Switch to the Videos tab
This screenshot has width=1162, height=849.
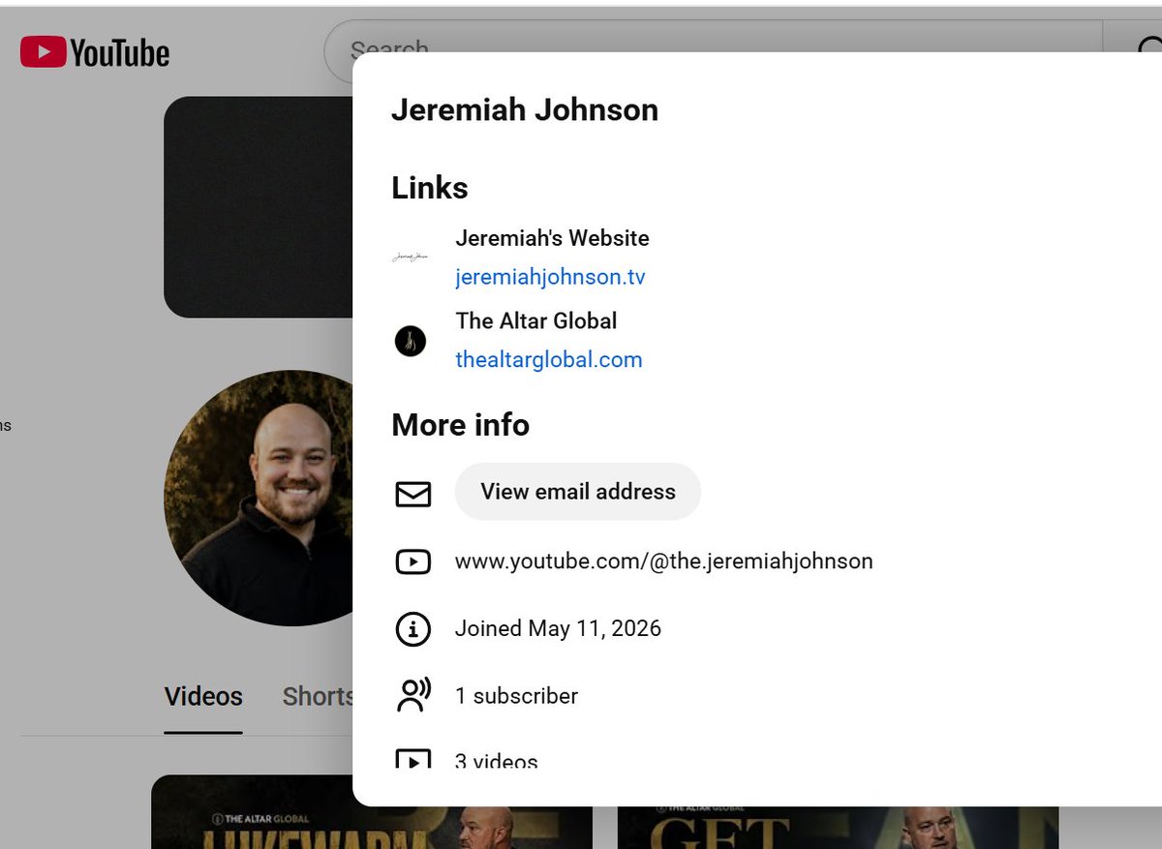[203, 697]
